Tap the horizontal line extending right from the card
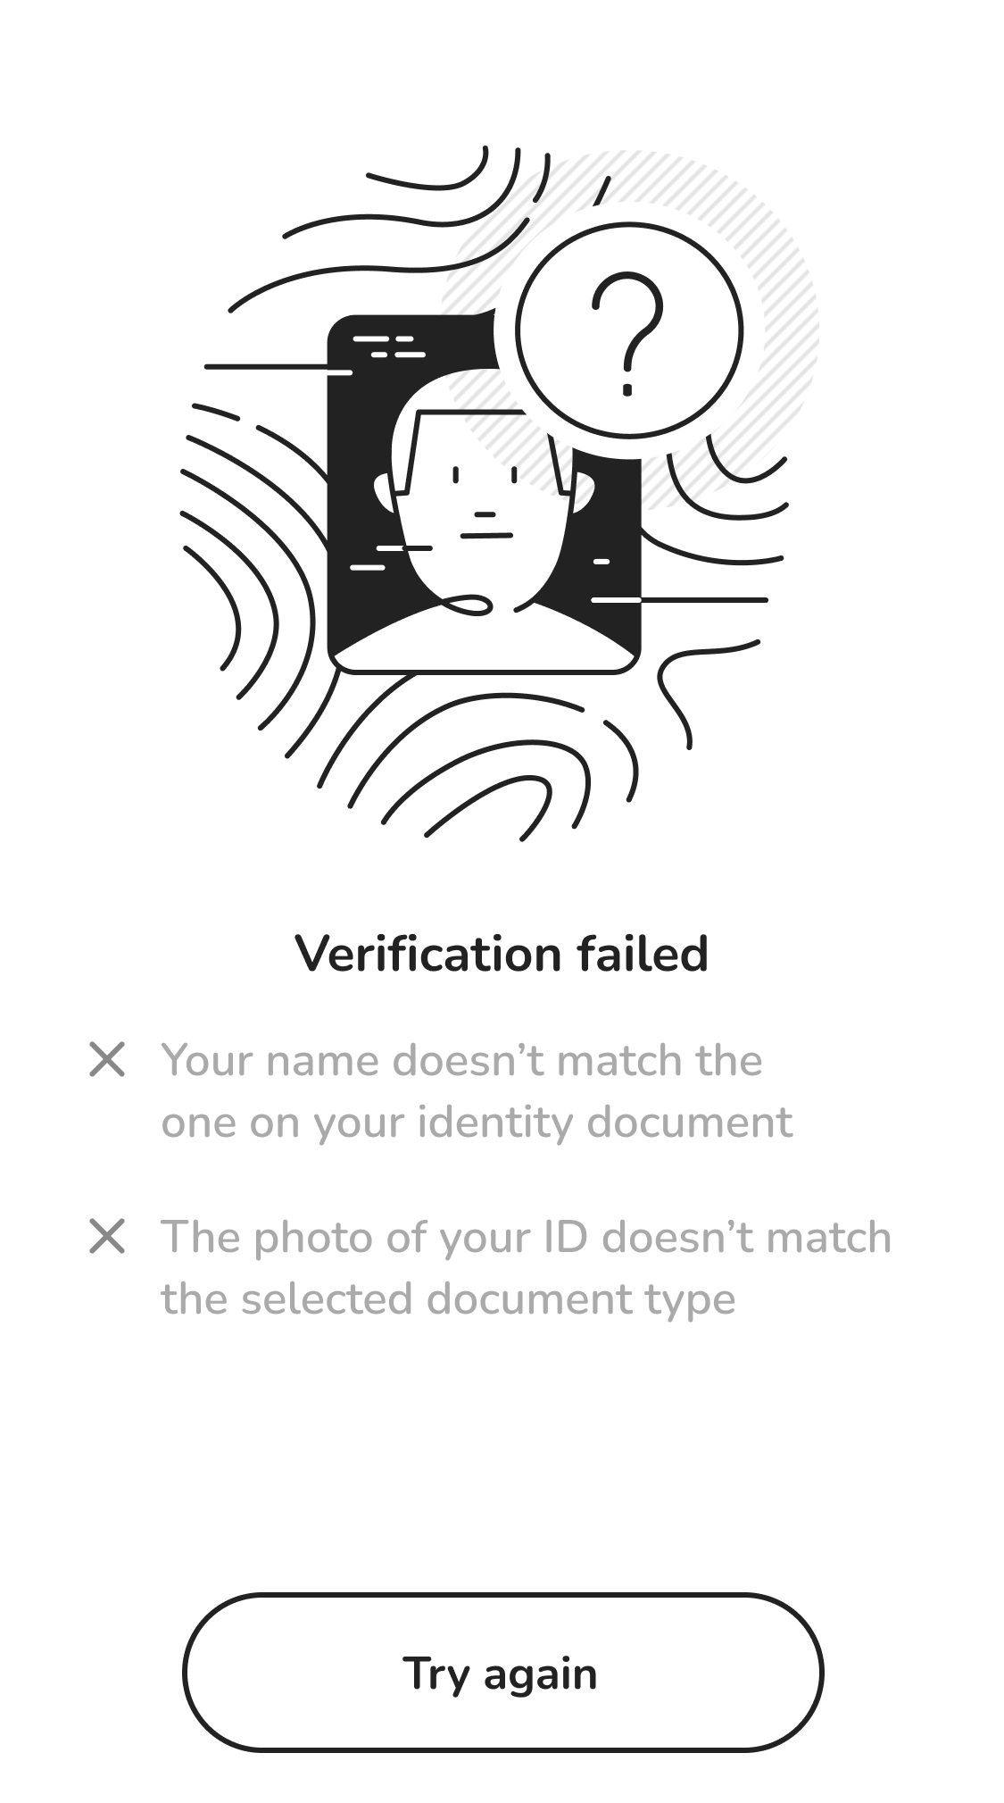The width and height of the screenshot is (1004, 1803). coord(705,600)
